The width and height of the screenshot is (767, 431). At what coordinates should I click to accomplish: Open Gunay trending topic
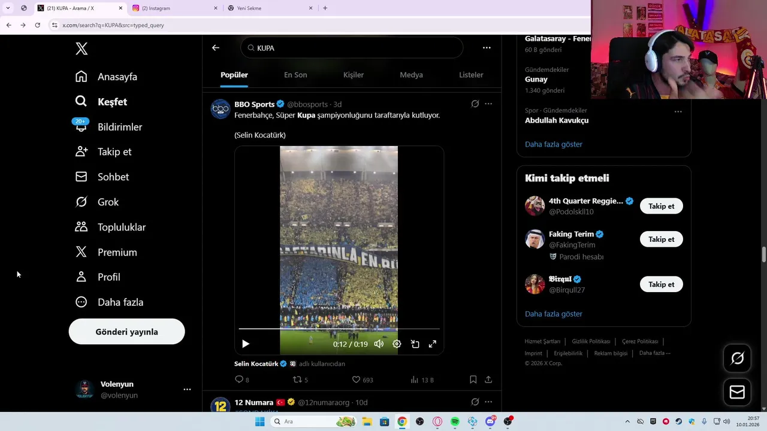pos(536,79)
